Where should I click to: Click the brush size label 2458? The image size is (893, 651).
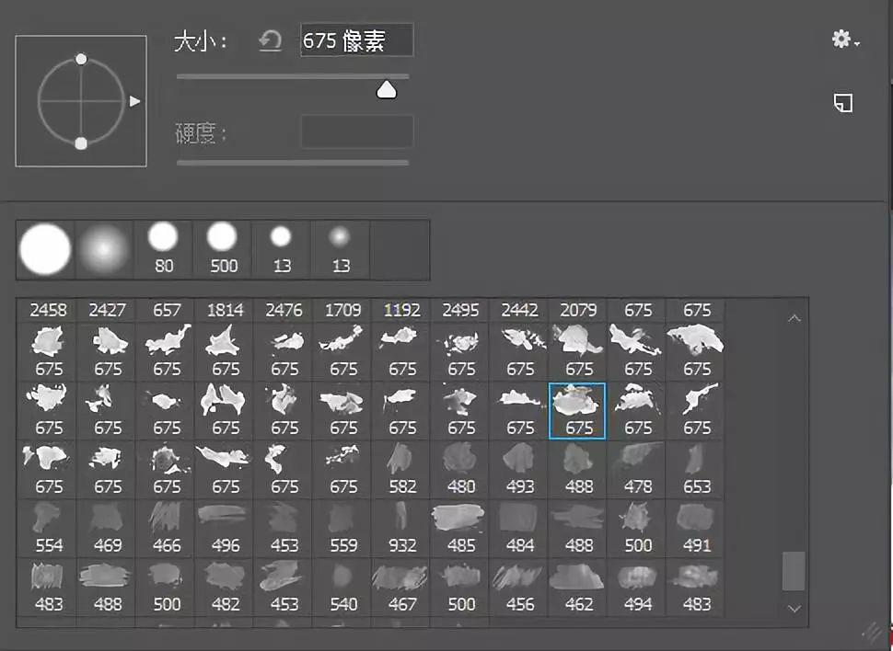[x=49, y=310]
